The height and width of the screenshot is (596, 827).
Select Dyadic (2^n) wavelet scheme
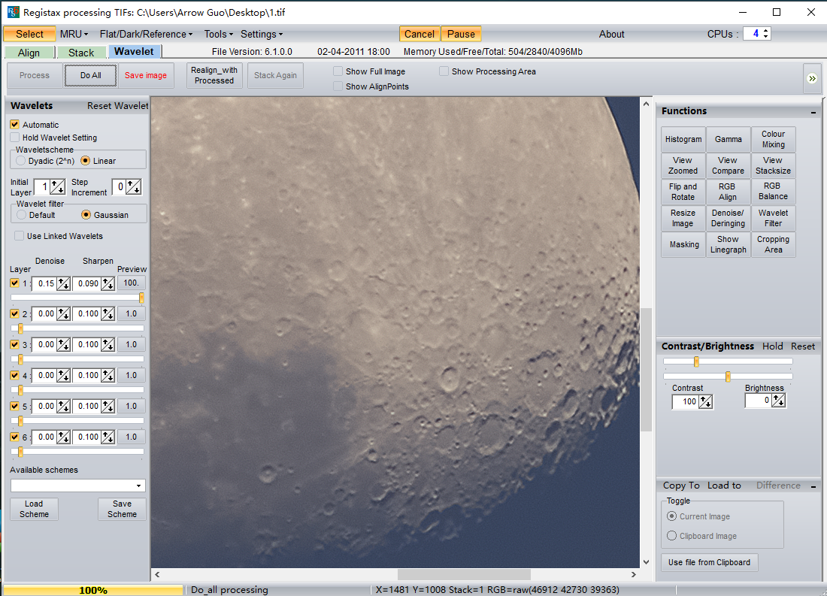tap(20, 161)
